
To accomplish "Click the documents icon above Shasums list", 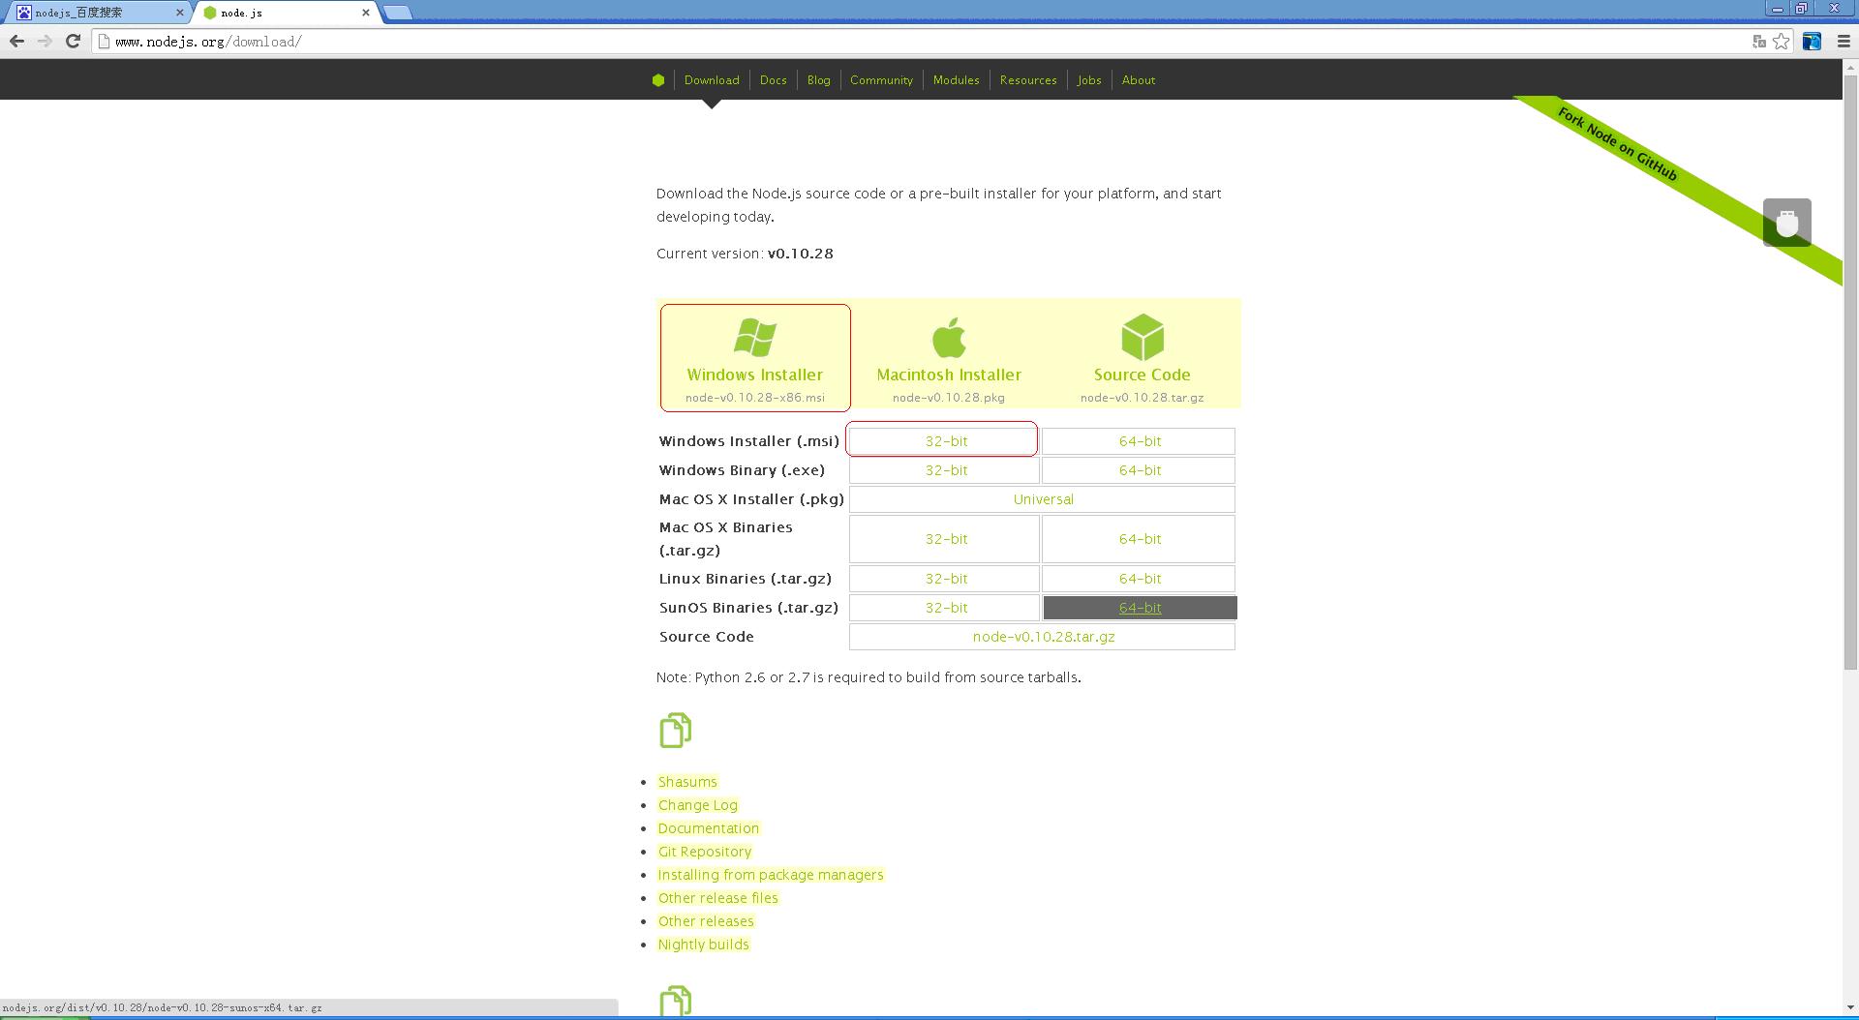I will tap(676, 731).
